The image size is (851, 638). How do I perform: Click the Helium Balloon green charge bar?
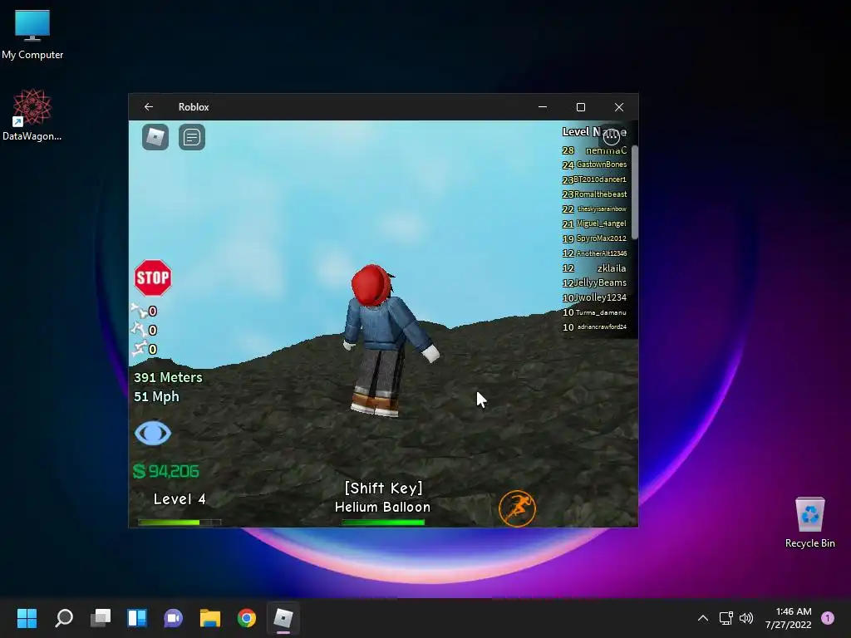pos(383,523)
